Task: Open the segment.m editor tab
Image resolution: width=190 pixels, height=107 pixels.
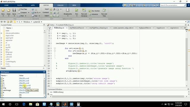Action: tap(174, 28)
